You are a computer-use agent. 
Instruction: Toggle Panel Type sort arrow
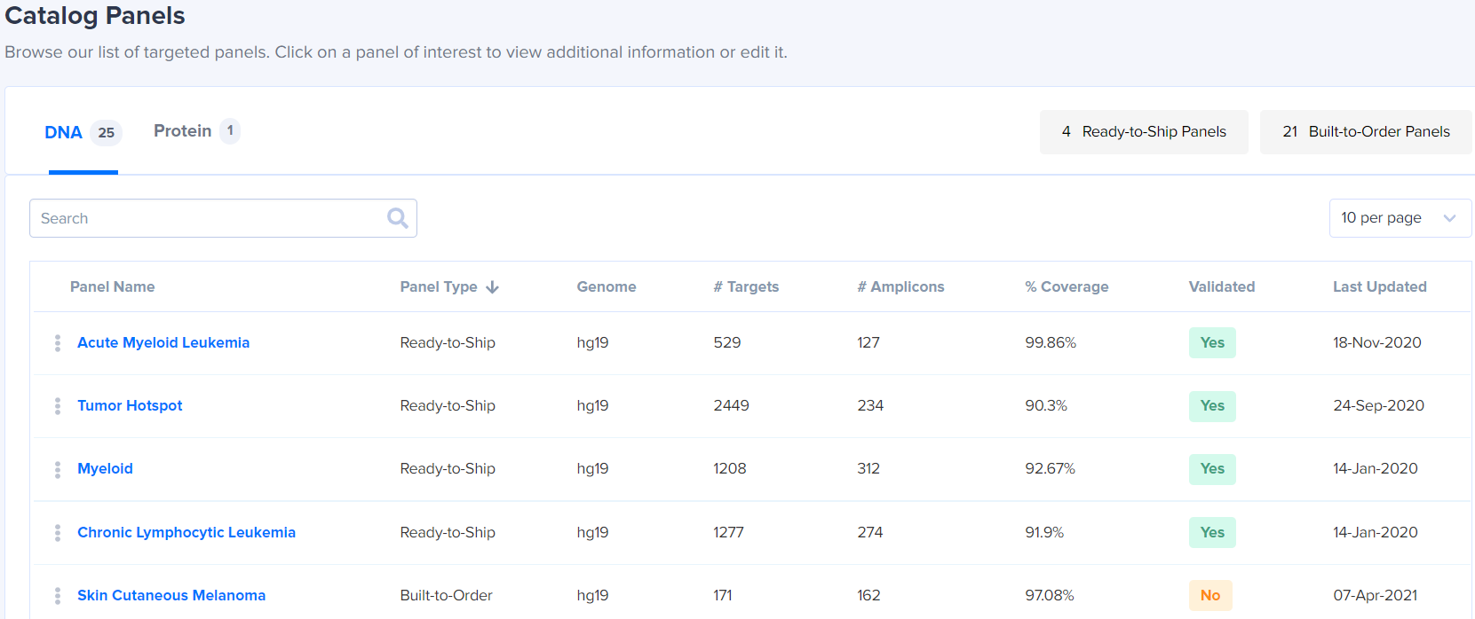tap(493, 287)
